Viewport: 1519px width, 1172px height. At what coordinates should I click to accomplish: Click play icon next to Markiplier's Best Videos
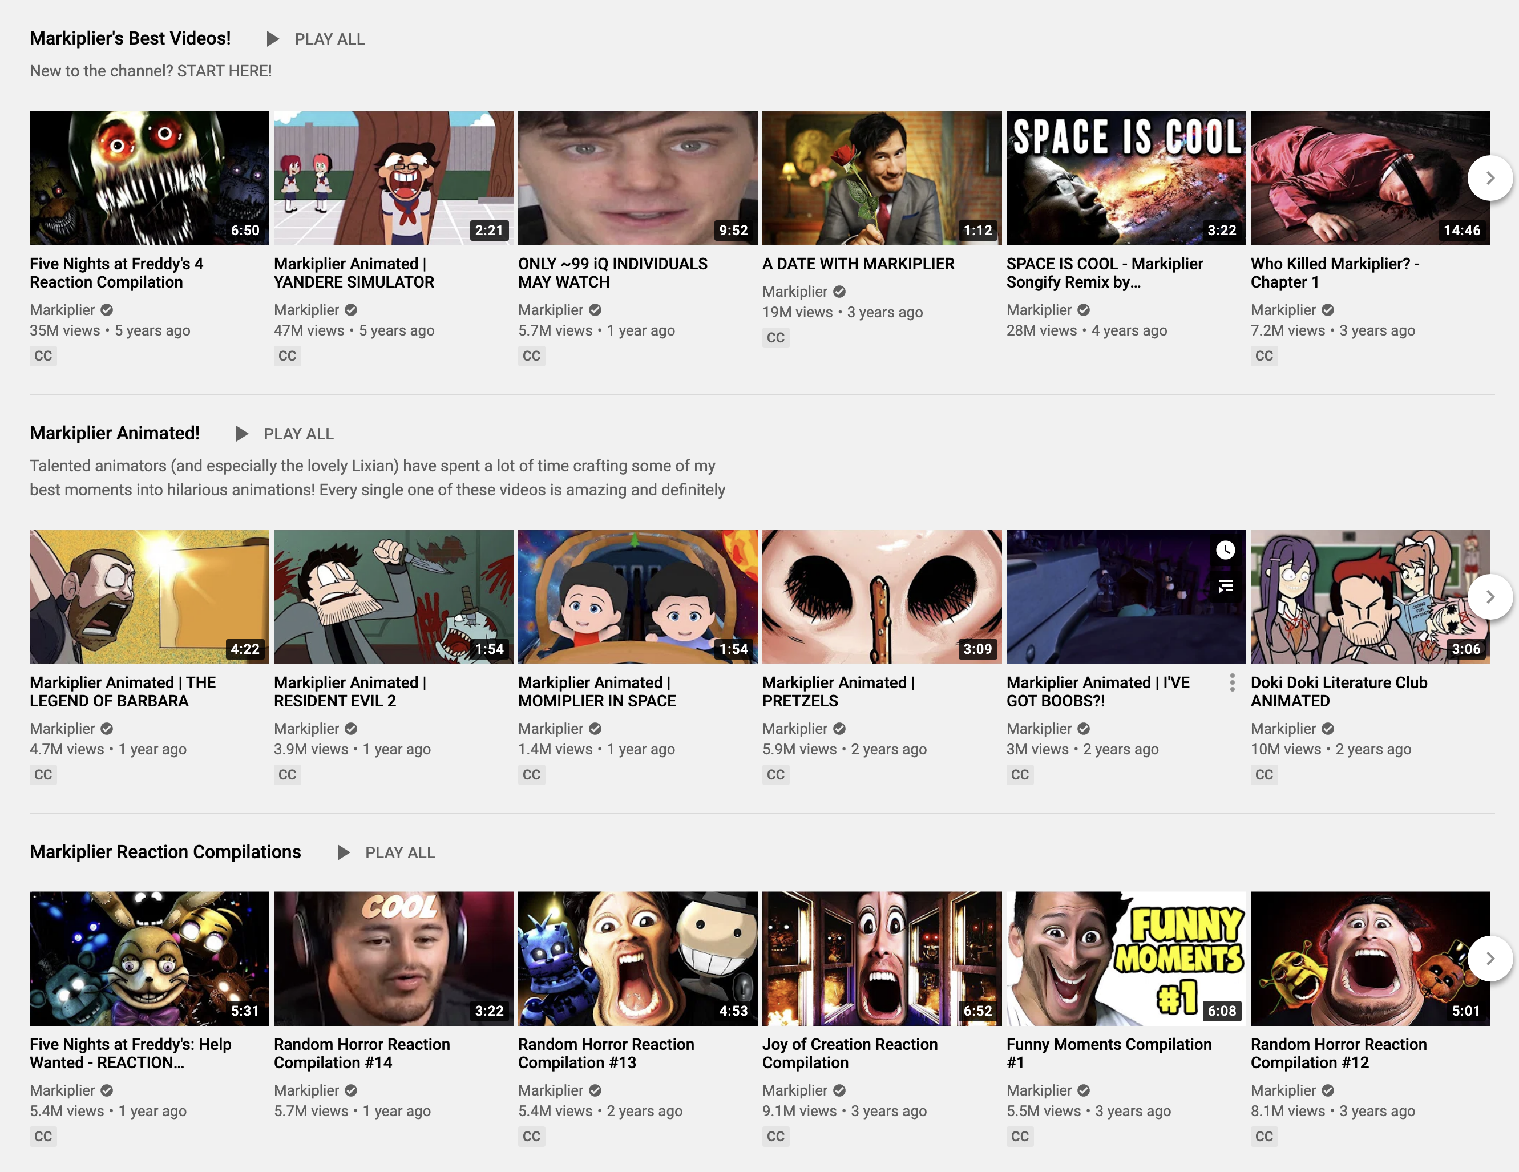[x=273, y=39]
